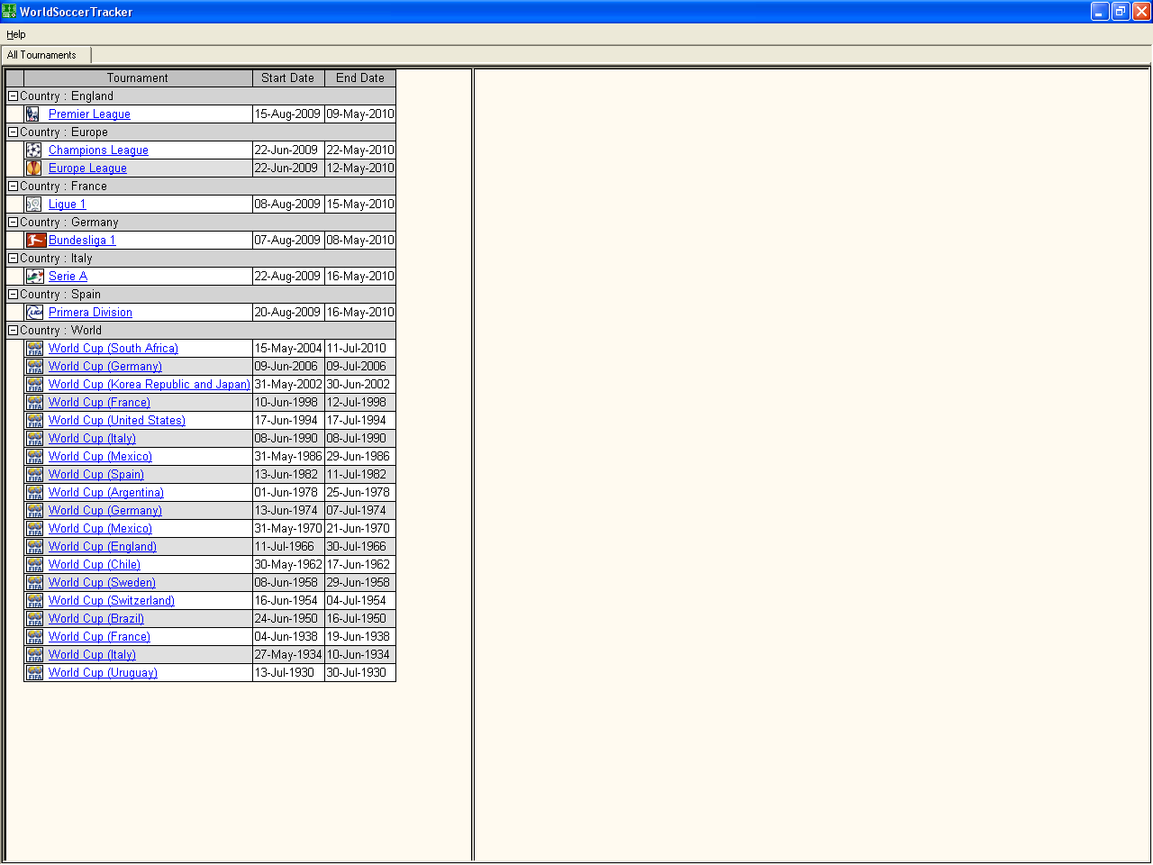Collapse the Country : Germany group

click(x=13, y=223)
